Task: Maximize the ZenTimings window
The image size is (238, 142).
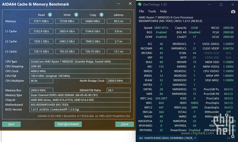Action: point(221,5)
